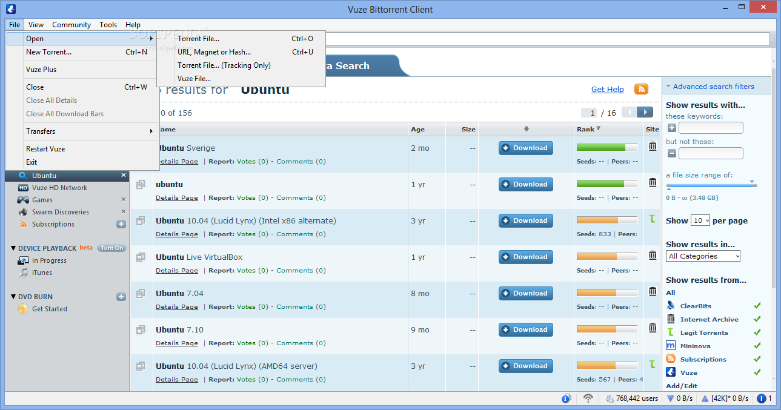Toggle the Mininova source checkmark

(757, 346)
